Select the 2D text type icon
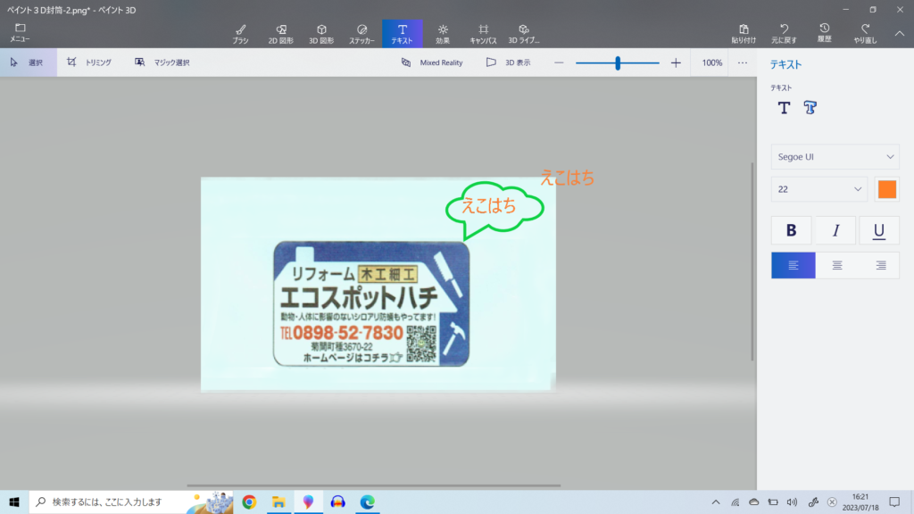The width and height of the screenshot is (914, 514). (784, 108)
